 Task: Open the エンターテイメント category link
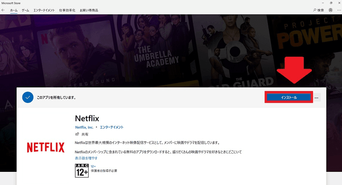[112, 127]
